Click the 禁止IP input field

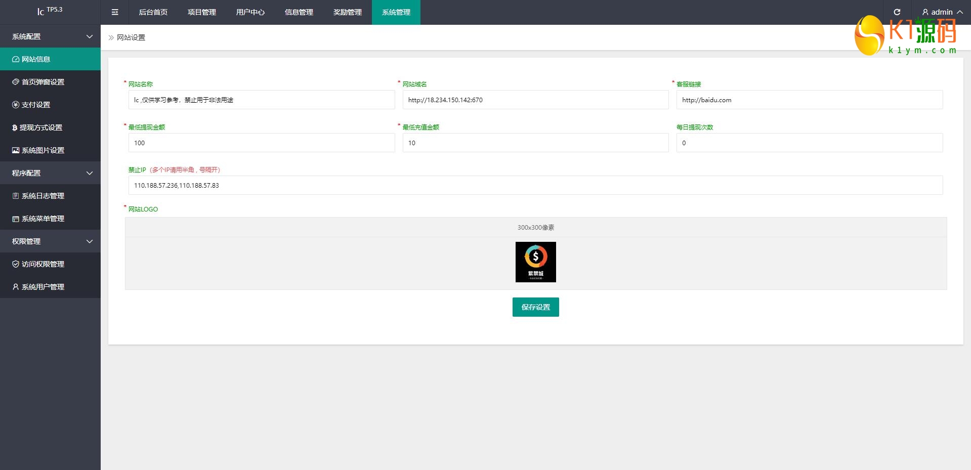536,185
